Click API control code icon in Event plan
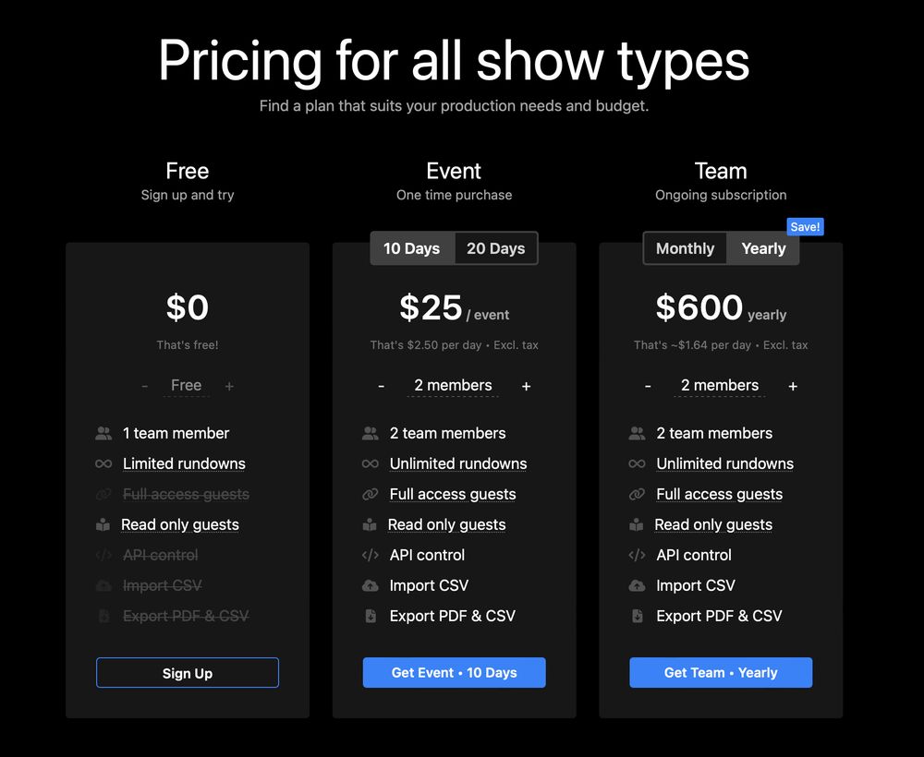924x757 pixels. [371, 555]
